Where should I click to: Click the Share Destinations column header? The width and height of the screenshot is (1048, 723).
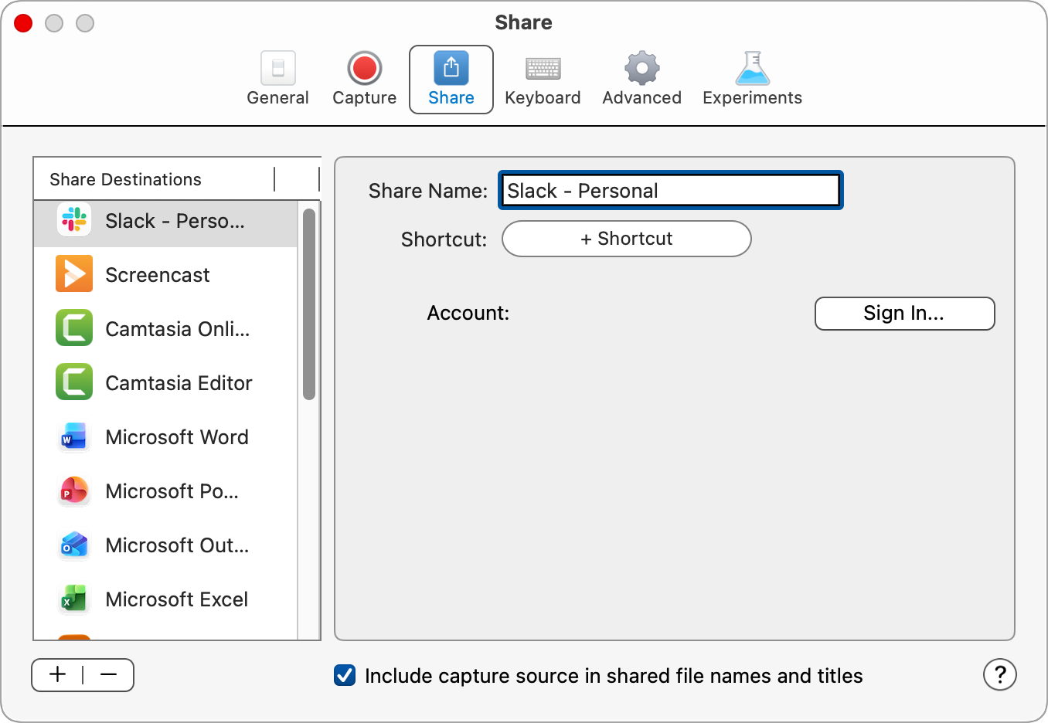click(x=155, y=179)
